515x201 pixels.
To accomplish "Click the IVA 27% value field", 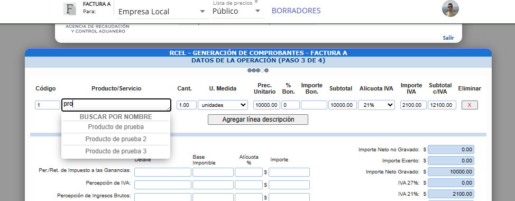I will (451, 183).
